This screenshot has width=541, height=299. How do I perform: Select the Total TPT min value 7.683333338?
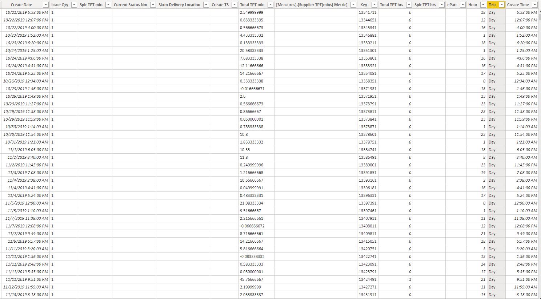(x=252, y=58)
